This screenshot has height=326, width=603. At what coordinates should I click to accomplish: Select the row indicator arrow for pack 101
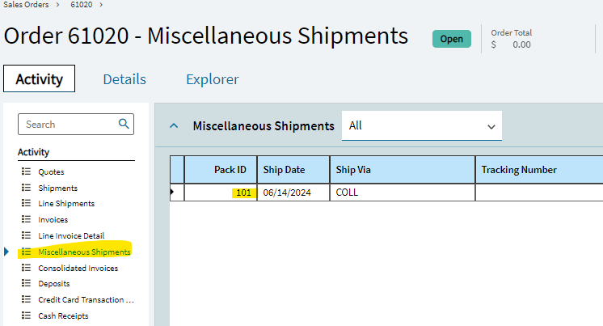click(172, 192)
